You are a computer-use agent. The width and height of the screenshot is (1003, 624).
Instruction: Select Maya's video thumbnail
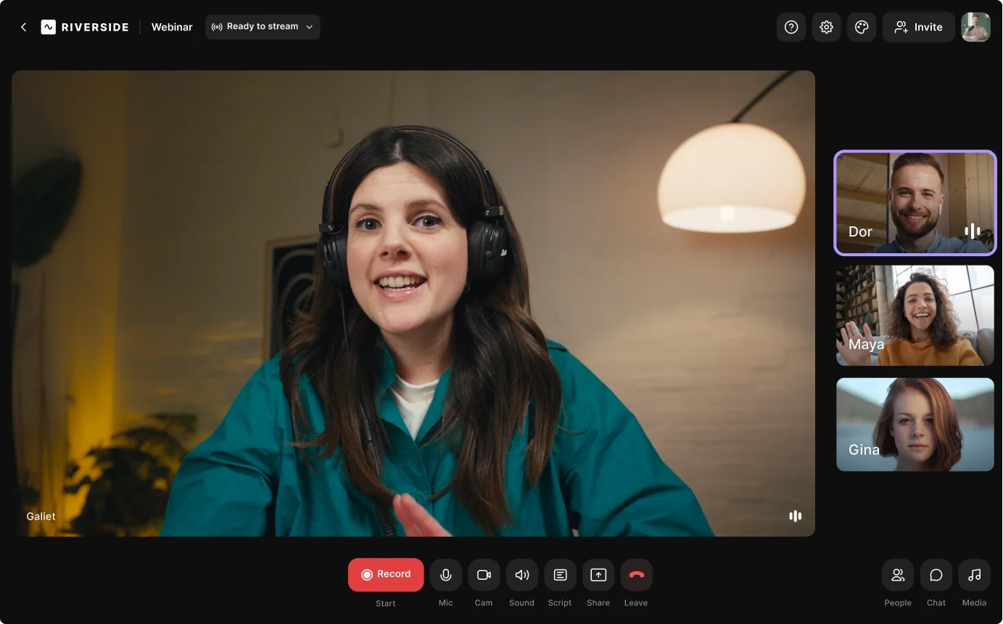[x=915, y=316]
